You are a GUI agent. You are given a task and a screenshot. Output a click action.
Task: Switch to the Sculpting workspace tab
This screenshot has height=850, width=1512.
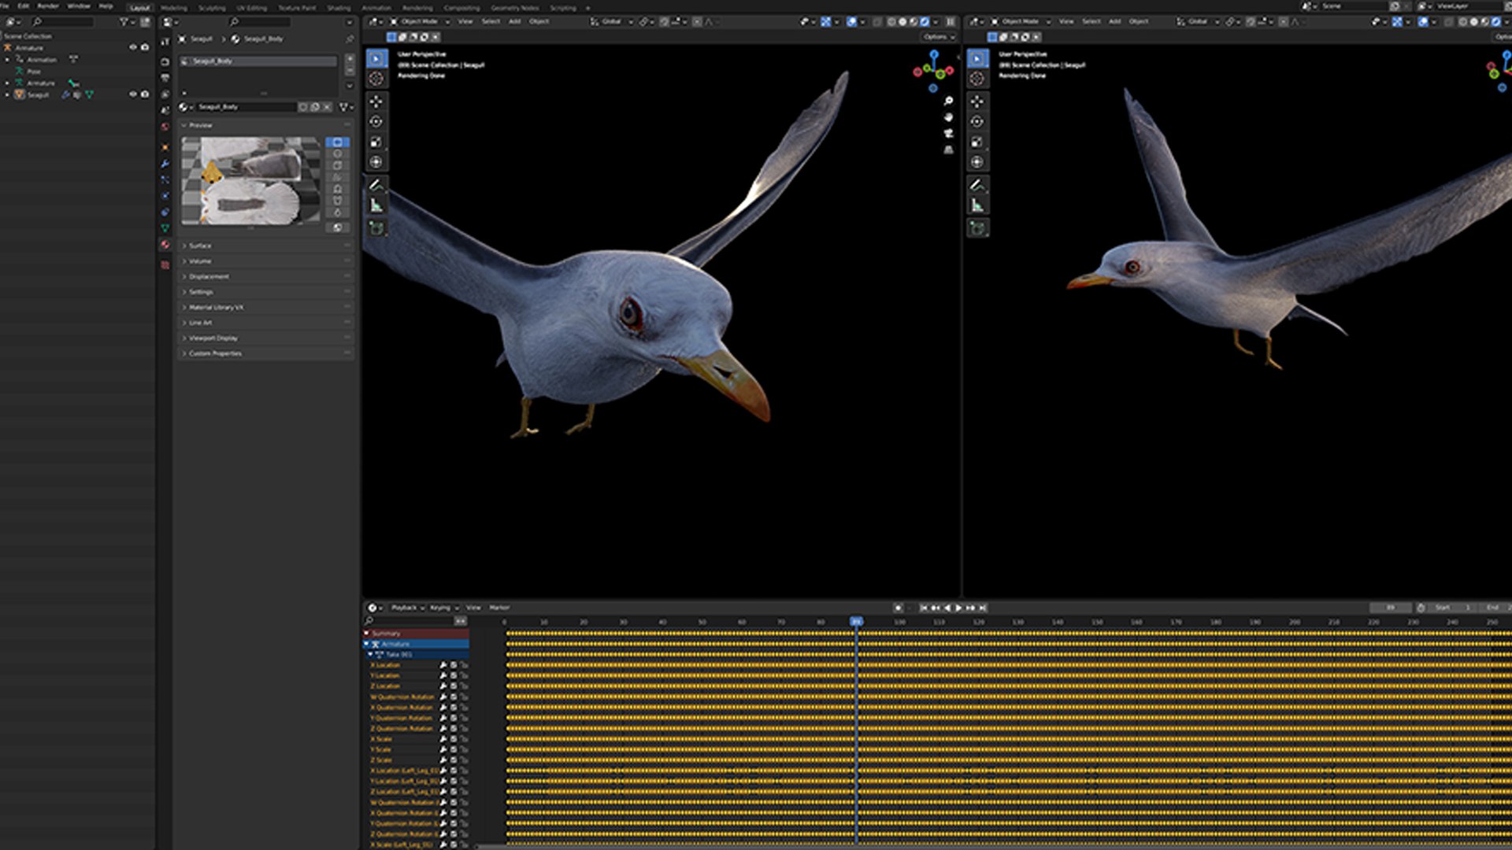(x=212, y=8)
